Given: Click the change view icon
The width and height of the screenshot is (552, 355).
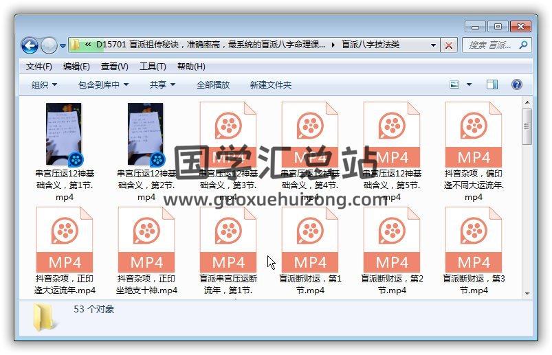Looking at the screenshot, I should [454, 84].
